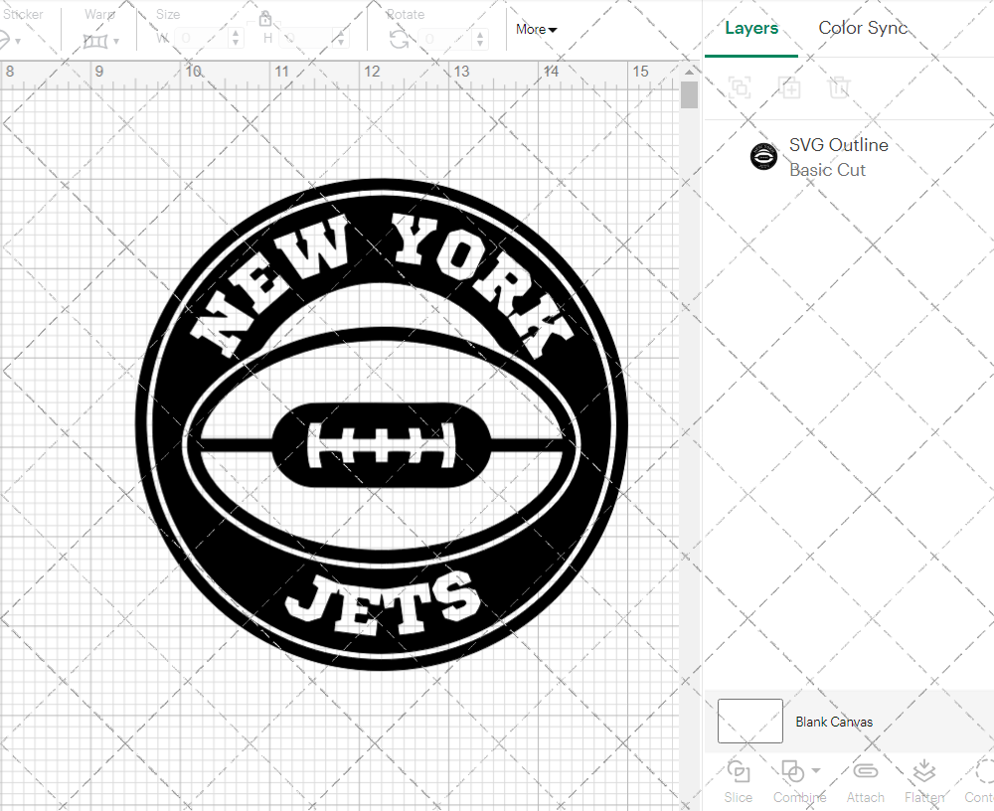Switch to the Color Sync tab
Screen dimensions: 994x811
pos(863,28)
